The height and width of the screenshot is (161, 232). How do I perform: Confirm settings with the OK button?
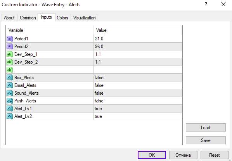(x=152, y=155)
